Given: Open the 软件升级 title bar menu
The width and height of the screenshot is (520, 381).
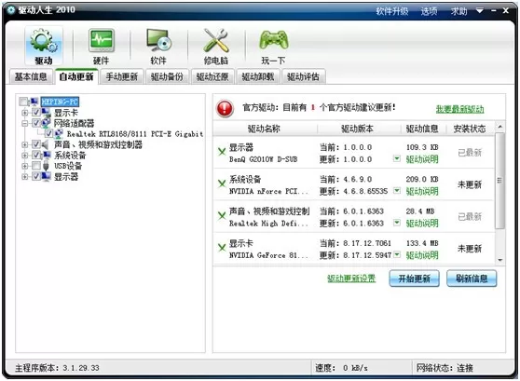Looking at the screenshot, I should coord(392,11).
